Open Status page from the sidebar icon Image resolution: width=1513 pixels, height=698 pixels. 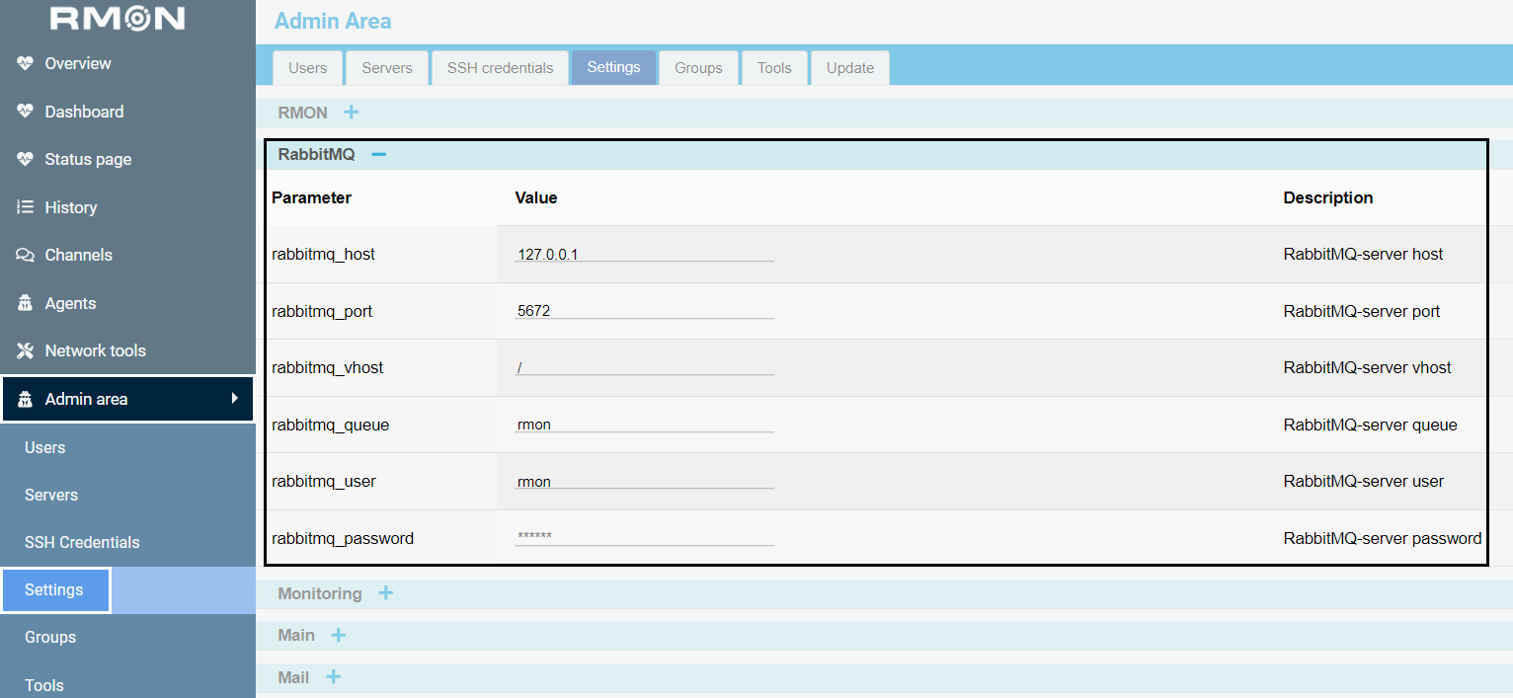click(24, 159)
